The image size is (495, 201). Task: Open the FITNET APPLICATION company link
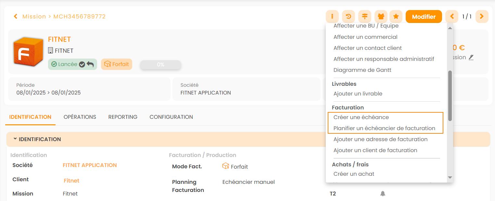[x=90, y=165]
